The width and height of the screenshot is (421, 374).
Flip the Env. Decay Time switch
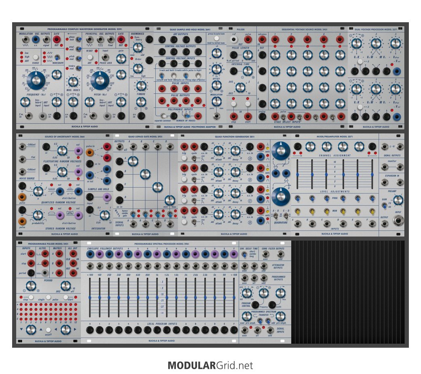click(244, 254)
